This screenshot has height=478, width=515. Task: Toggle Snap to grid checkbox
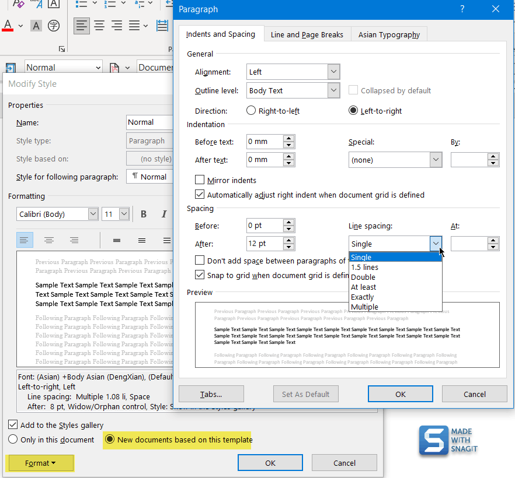click(199, 275)
